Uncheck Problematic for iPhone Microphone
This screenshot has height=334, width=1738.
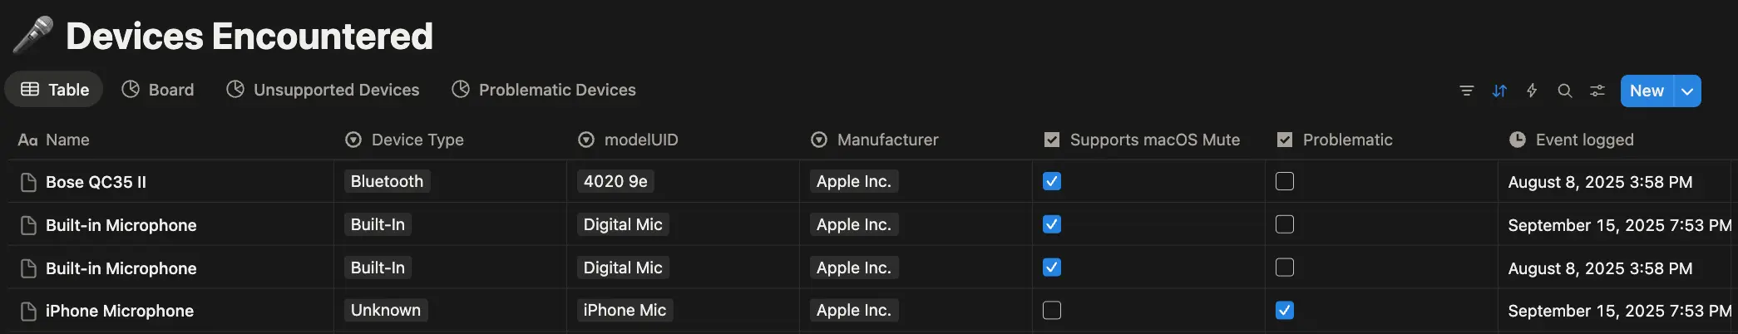click(1285, 310)
